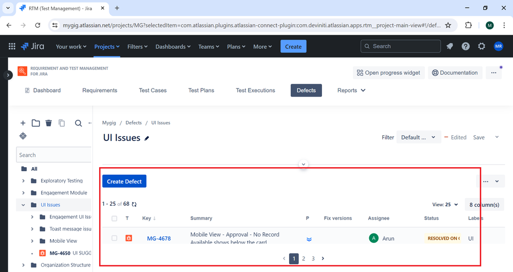Edit UI Issues title with pencil icon
513x272 pixels.
(x=147, y=138)
